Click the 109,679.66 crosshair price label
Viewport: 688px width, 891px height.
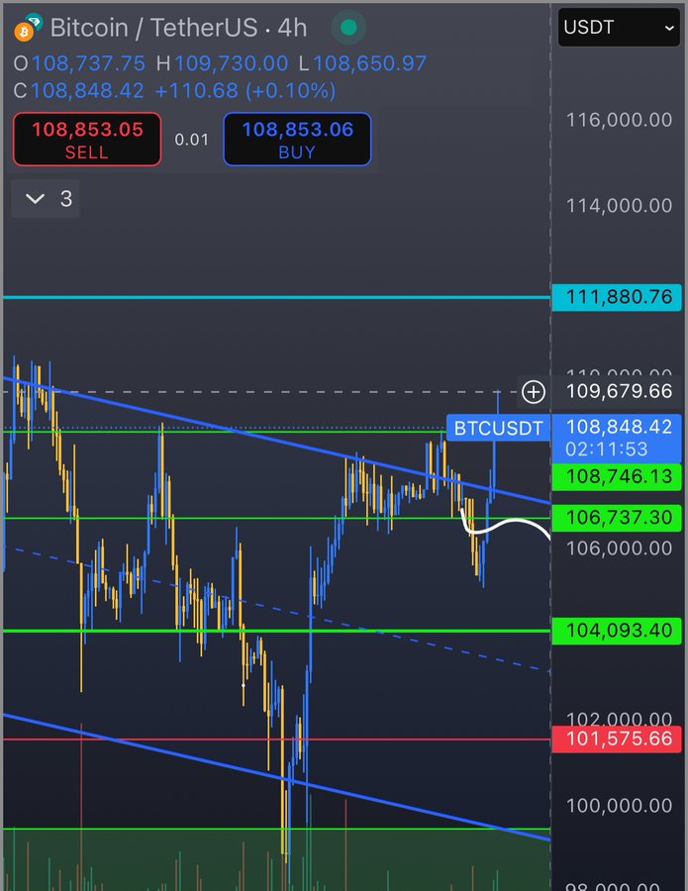click(x=619, y=391)
